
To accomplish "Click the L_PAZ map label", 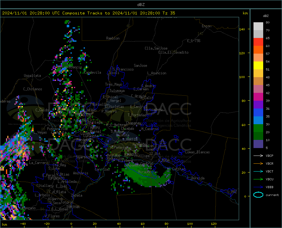I will (x=232, y=192).
